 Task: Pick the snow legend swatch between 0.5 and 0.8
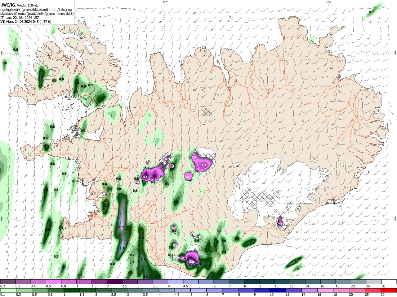point(54,282)
